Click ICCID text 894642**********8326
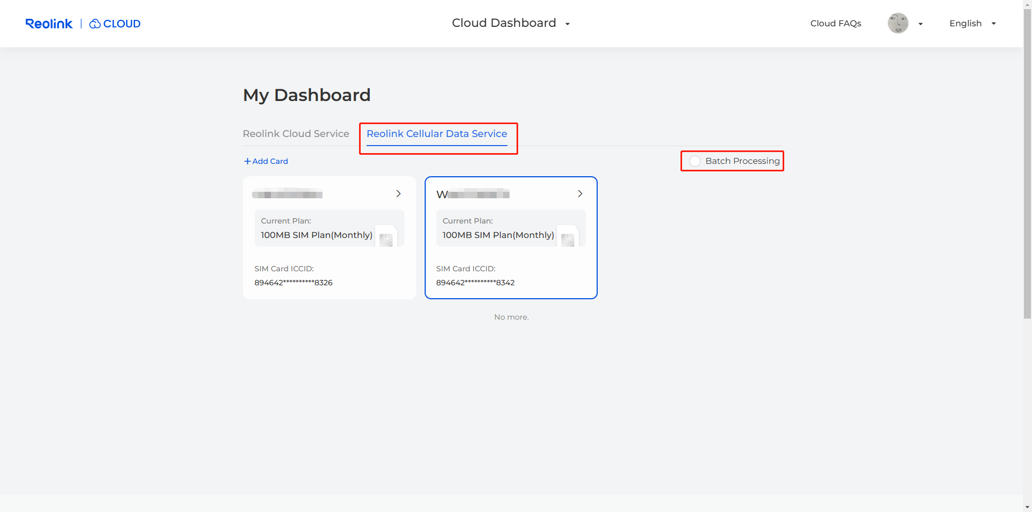Image resolution: width=1032 pixels, height=512 pixels. (293, 283)
